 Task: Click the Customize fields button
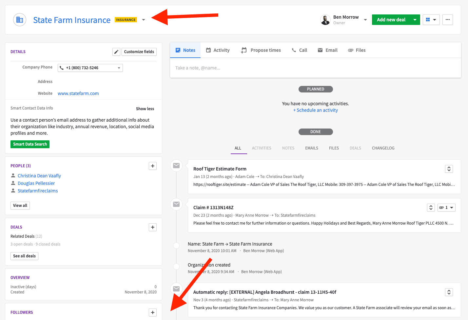pyautogui.click(x=139, y=52)
